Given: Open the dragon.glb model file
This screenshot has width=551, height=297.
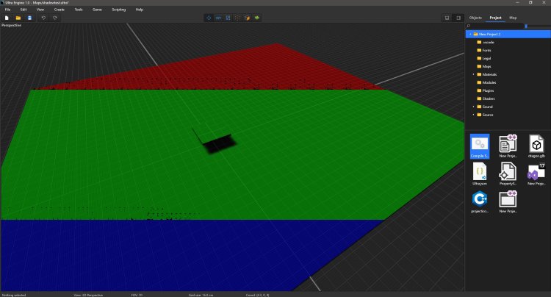Looking at the screenshot, I should [536, 147].
